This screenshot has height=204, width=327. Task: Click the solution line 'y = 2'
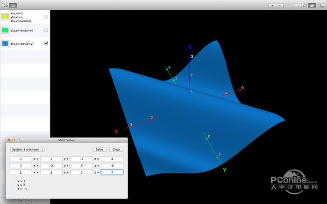21,184
